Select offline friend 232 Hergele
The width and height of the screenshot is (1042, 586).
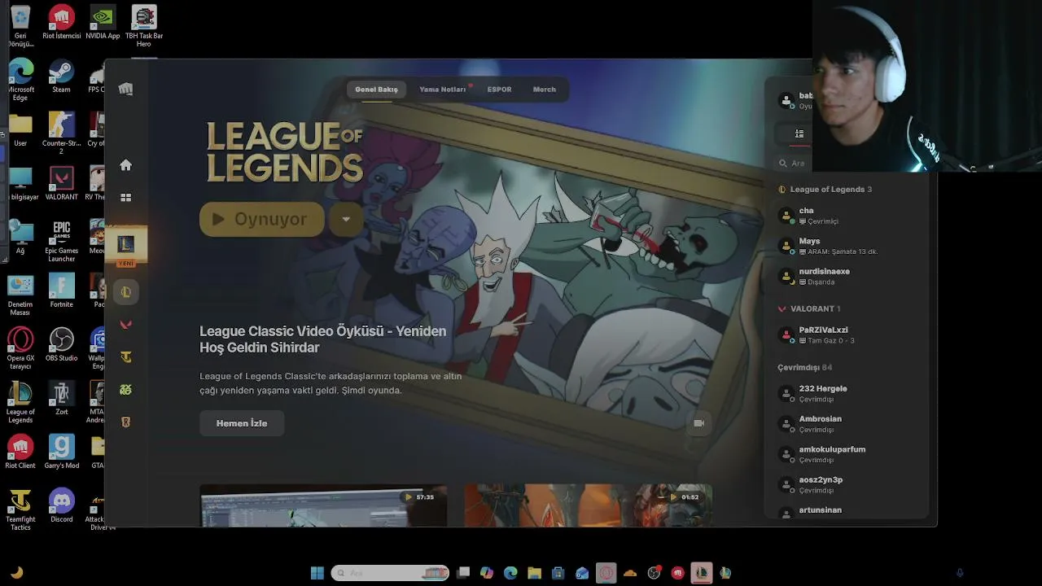(x=847, y=394)
